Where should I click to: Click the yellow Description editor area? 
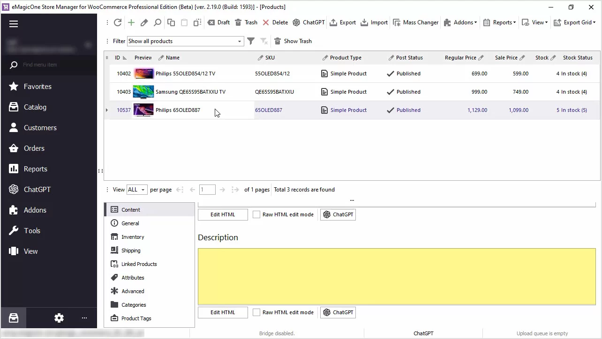396,276
